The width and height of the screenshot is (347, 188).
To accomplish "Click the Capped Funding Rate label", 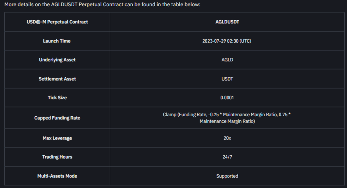I will 57,118.
